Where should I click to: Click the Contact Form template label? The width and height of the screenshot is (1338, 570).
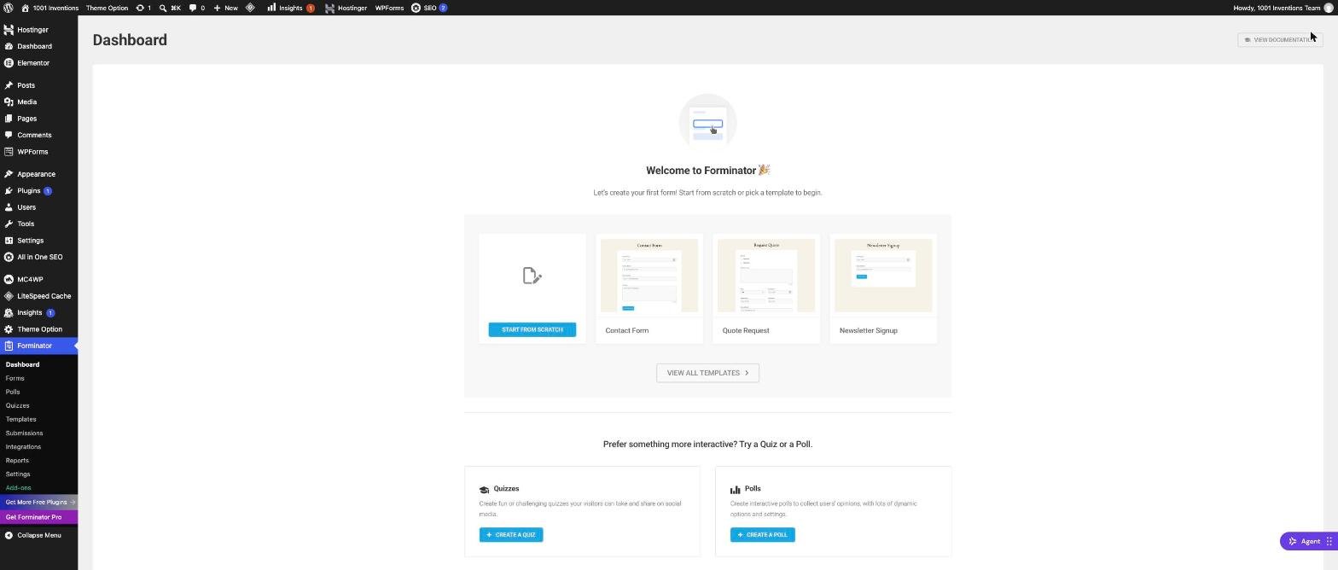coord(627,330)
